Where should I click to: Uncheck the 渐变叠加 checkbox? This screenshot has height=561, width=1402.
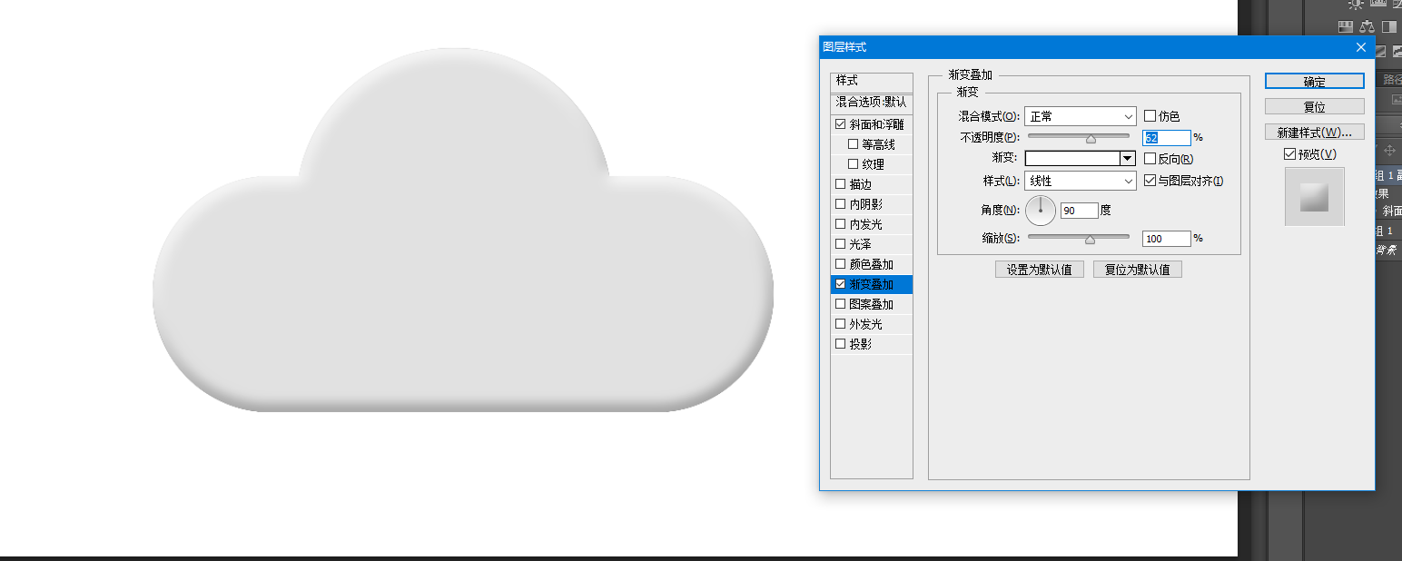click(x=840, y=284)
